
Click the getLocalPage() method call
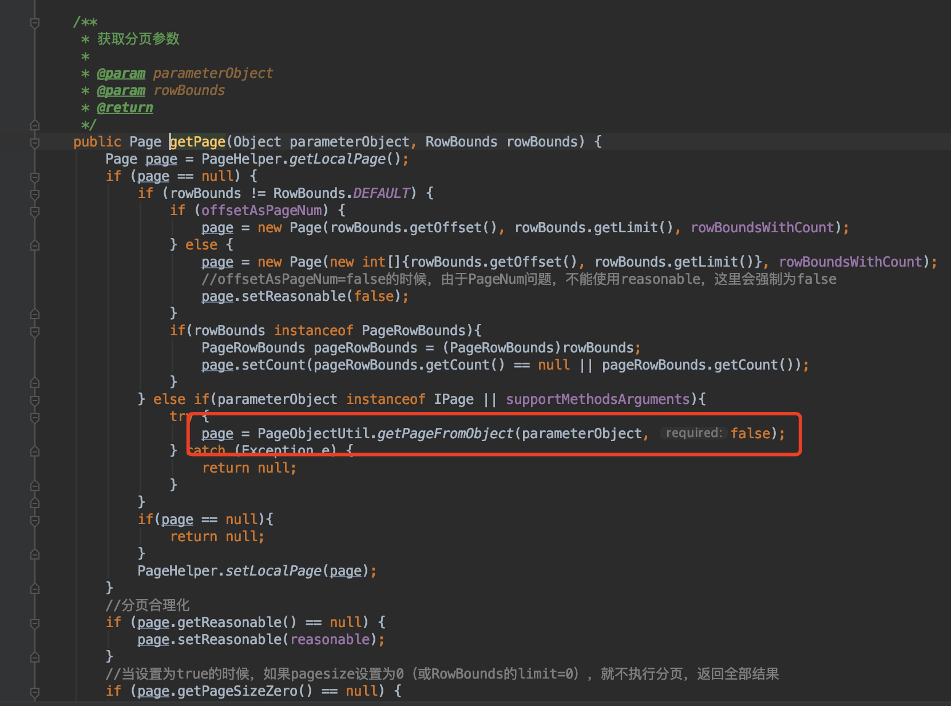(344, 158)
